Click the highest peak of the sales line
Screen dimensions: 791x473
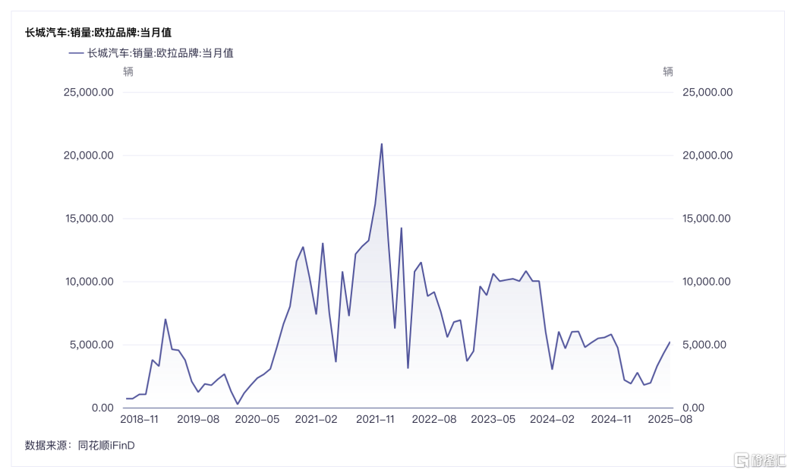382,143
